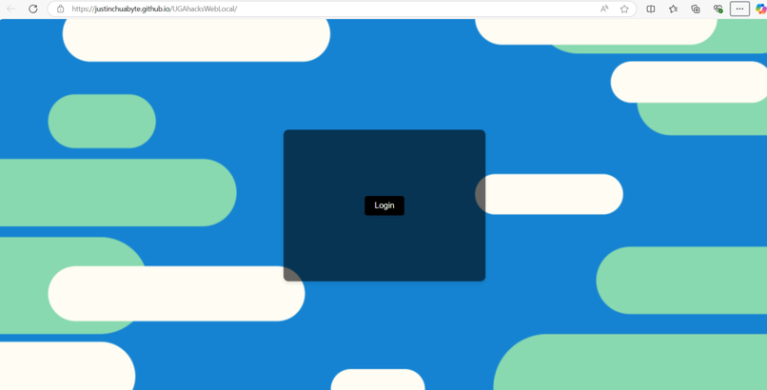View site information via the lock icon
This screenshot has width=767, height=390.
click(61, 9)
